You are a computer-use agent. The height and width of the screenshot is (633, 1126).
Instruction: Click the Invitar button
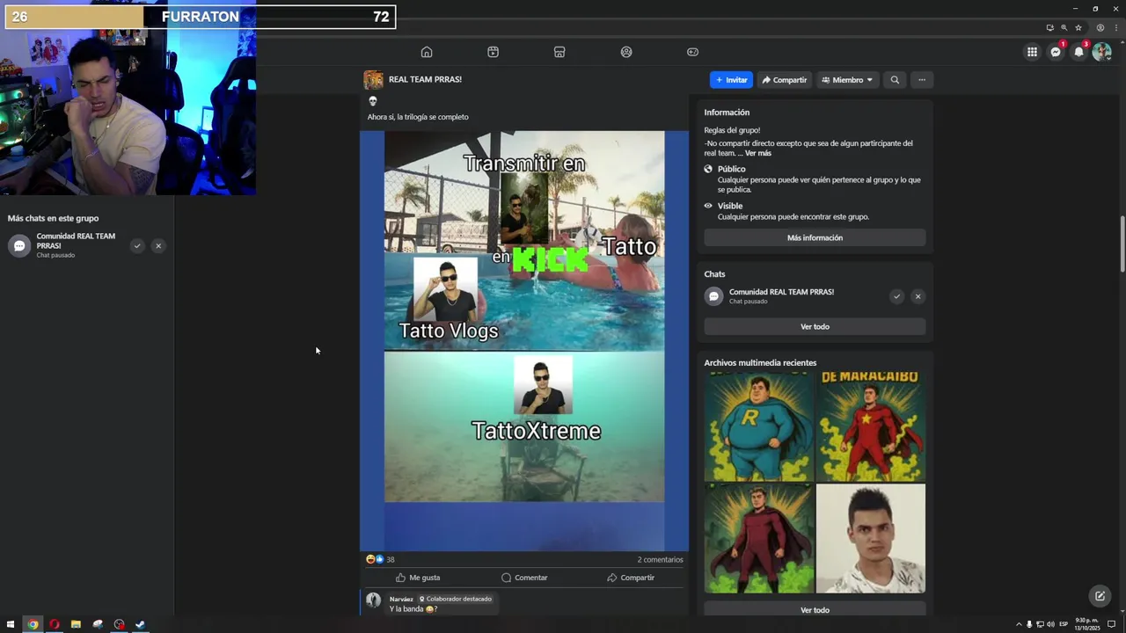(731, 80)
